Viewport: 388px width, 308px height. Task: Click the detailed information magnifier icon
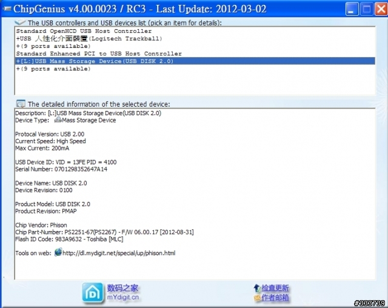pyautogui.click(x=21, y=104)
